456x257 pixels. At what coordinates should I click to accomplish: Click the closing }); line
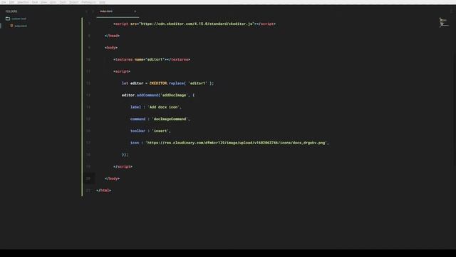[125, 155]
